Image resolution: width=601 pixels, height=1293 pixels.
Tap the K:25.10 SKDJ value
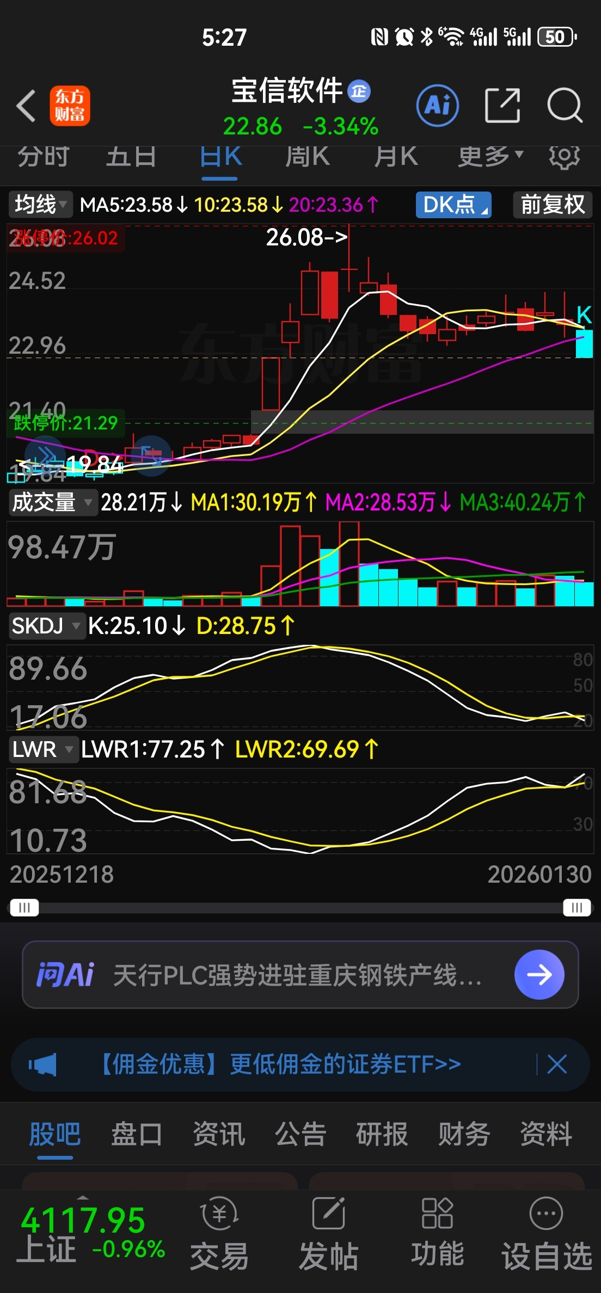pos(137,626)
